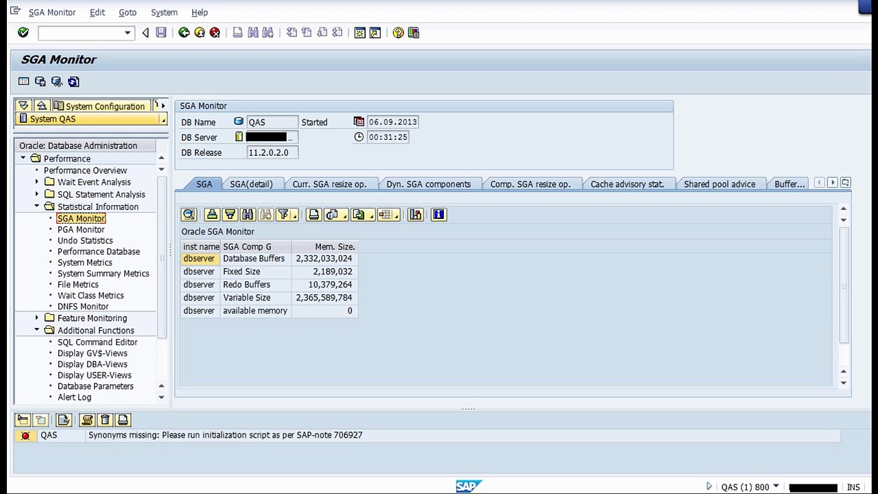Click the Details magnifier icon in ALV toolbar
The height and width of the screenshot is (494, 878).
189,215
